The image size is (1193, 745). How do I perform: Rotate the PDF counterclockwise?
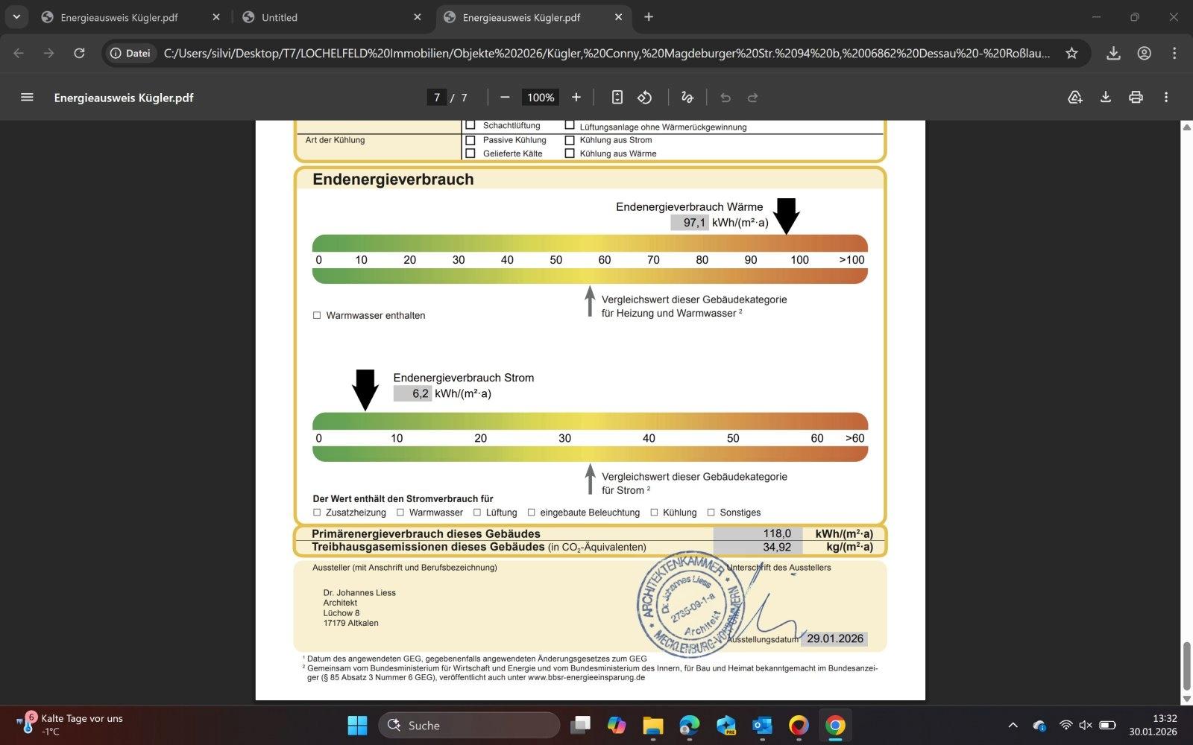pyautogui.click(x=645, y=98)
